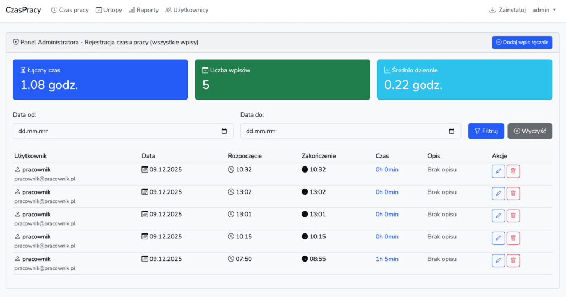Click the trash delete icon for the 10:32 entry

pos(513,171)
